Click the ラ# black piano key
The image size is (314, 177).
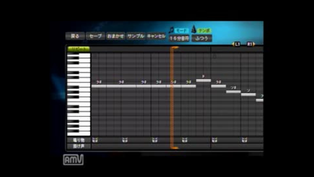pos(73,87)
